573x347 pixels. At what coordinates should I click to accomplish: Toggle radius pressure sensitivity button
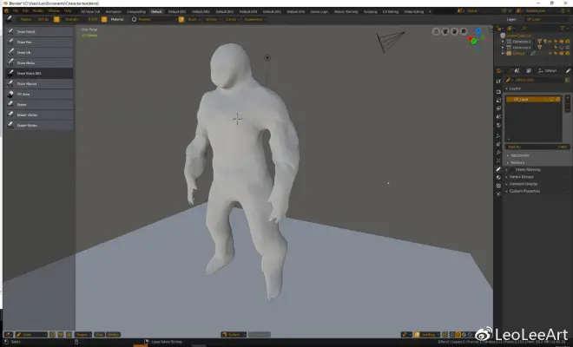[56, 19]
